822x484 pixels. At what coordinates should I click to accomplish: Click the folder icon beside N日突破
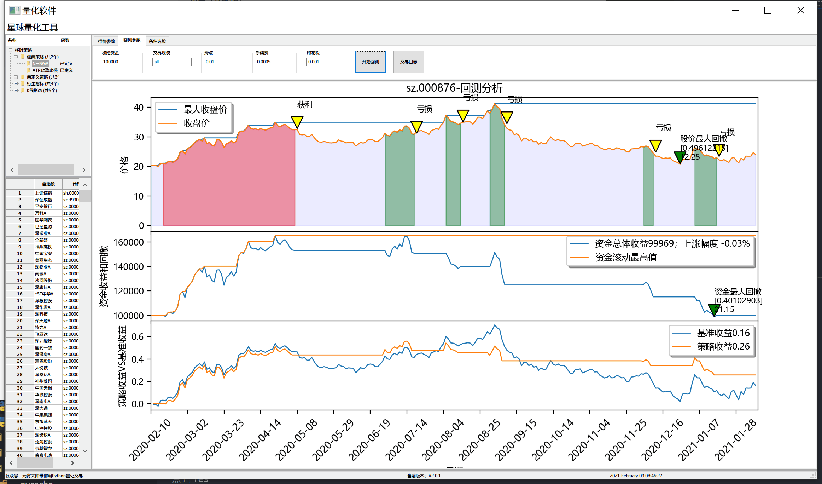point(28,64)
